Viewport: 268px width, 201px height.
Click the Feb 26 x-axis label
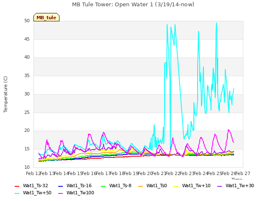[x=229, y=174]
